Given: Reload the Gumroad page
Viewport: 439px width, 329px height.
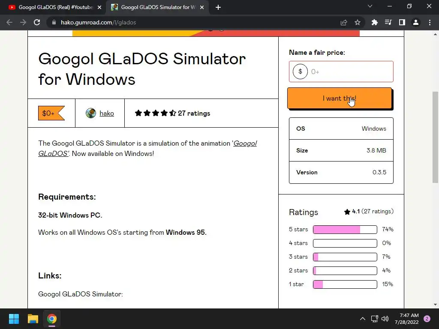Looking at the screenshot, I should pos(37,22).
